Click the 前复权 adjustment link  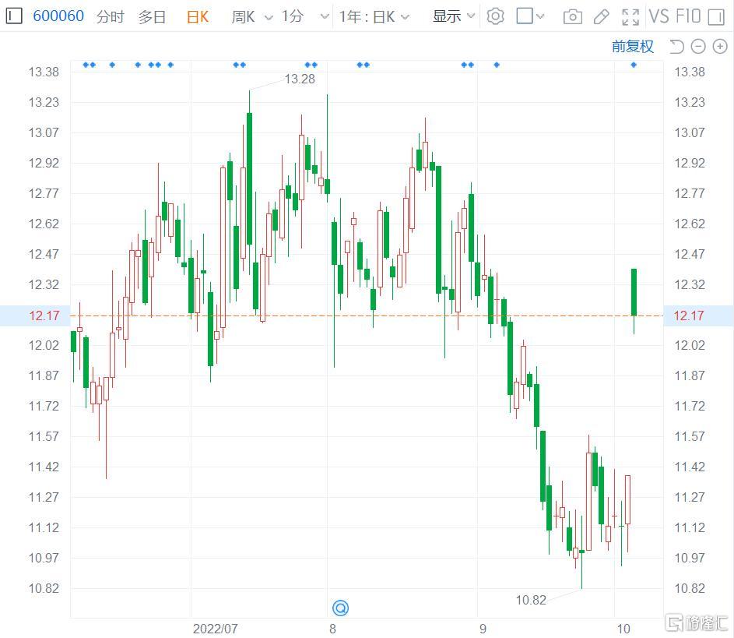pyautogui.click(x=632, y=47)
